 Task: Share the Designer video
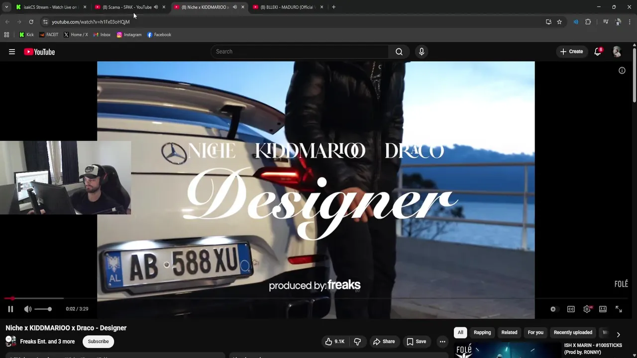tap(384, 342)
